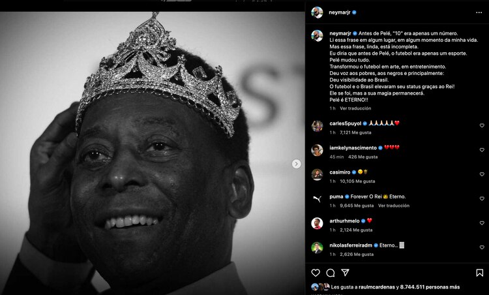Like nikolasferreiradm's comment heart
Screen dimensions: 489x295
coord(482,247)
